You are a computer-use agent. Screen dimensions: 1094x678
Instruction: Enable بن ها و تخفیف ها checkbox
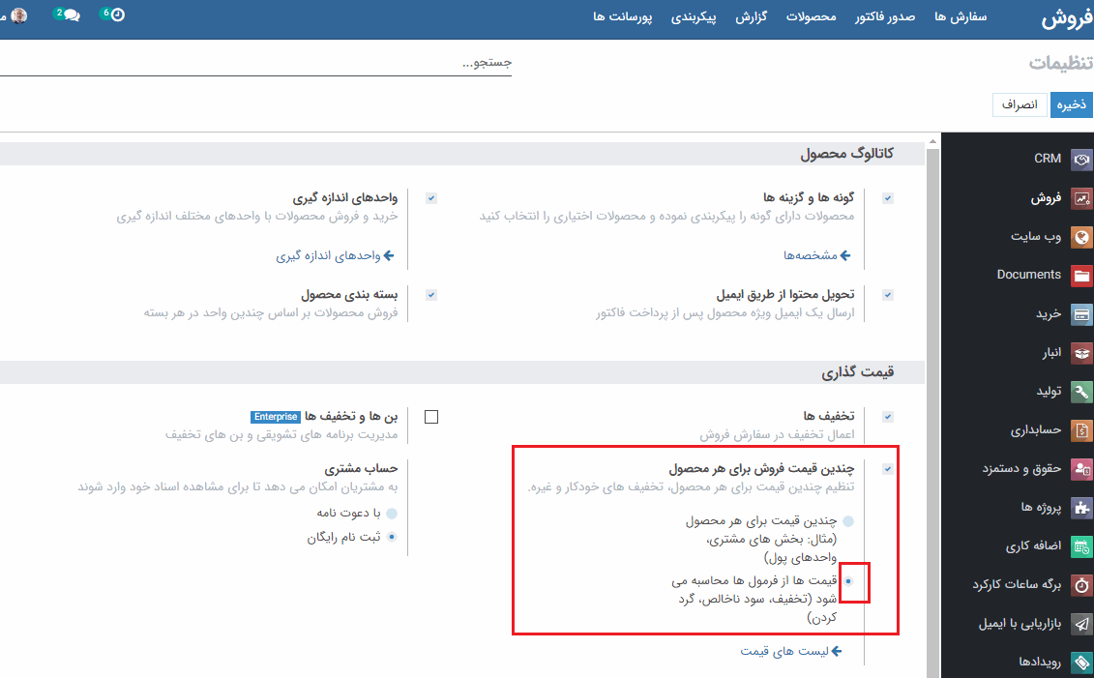click(x=431, y=417)
